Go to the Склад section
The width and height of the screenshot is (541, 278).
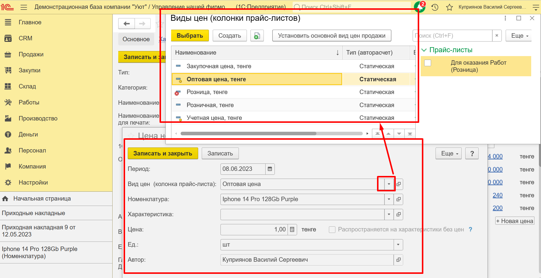tap(27, 86)
